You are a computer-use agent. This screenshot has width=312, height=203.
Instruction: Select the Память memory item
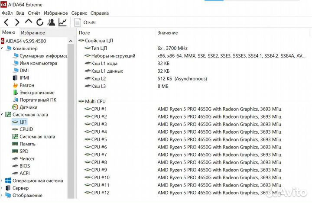click(27, 144)
